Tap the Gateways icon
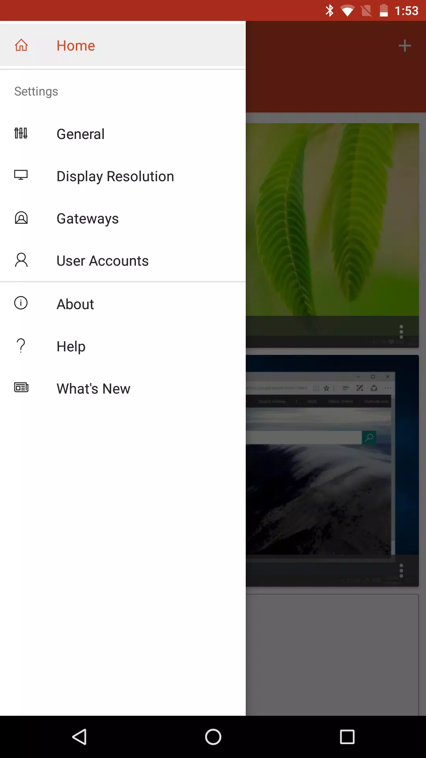Image resolution: width=426 pixels, height=758 pixels. [21, 218]
